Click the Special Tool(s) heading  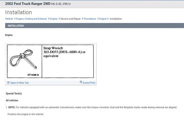click(14, 94)
